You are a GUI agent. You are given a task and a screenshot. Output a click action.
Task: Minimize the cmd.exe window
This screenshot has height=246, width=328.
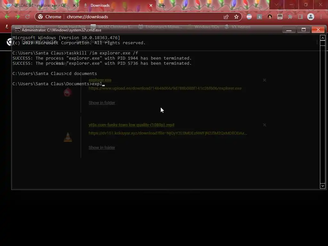pos(289,30)
